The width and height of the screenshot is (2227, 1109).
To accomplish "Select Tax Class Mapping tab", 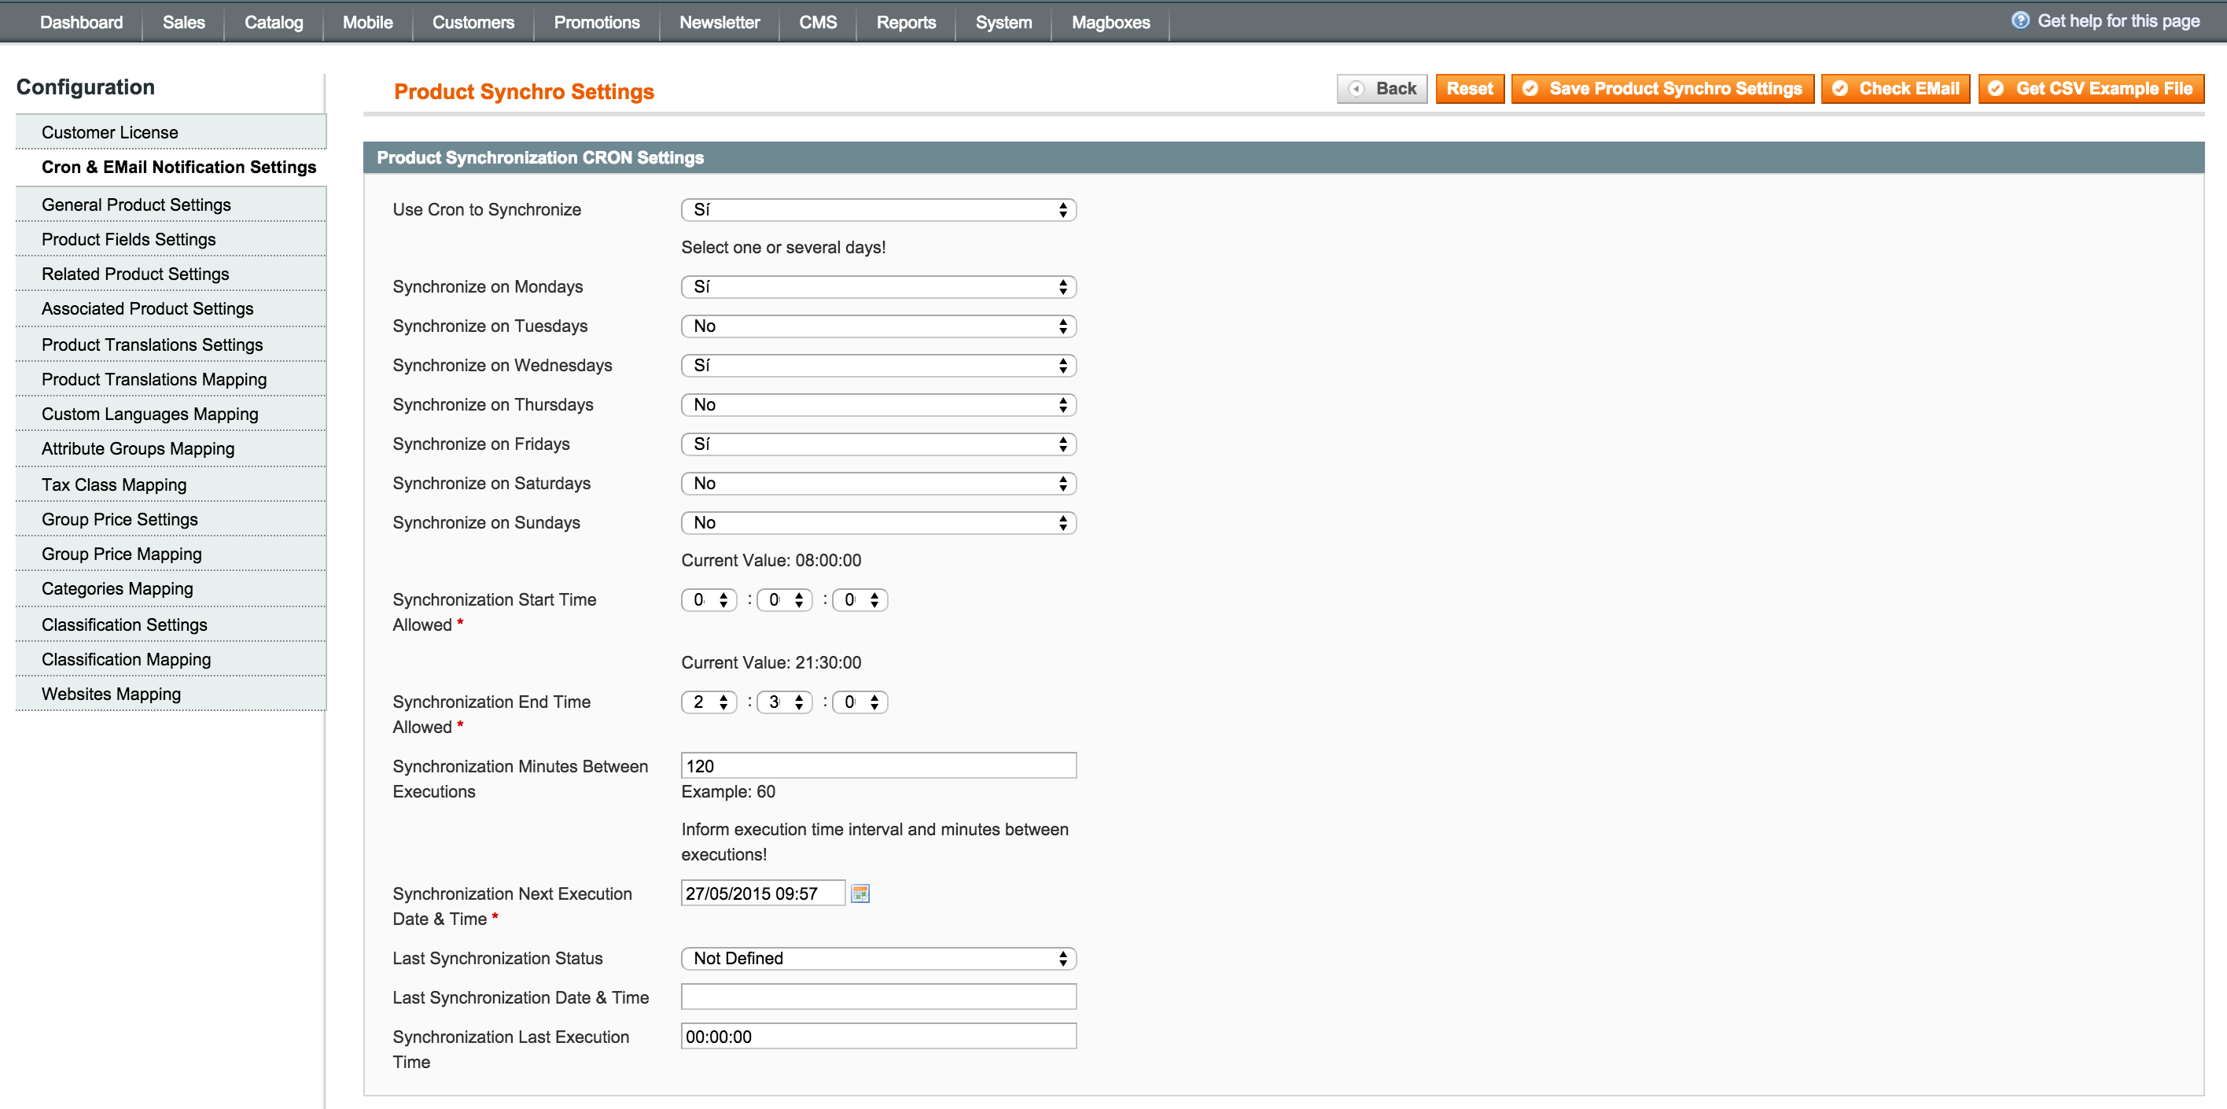I will coord(171,484).
